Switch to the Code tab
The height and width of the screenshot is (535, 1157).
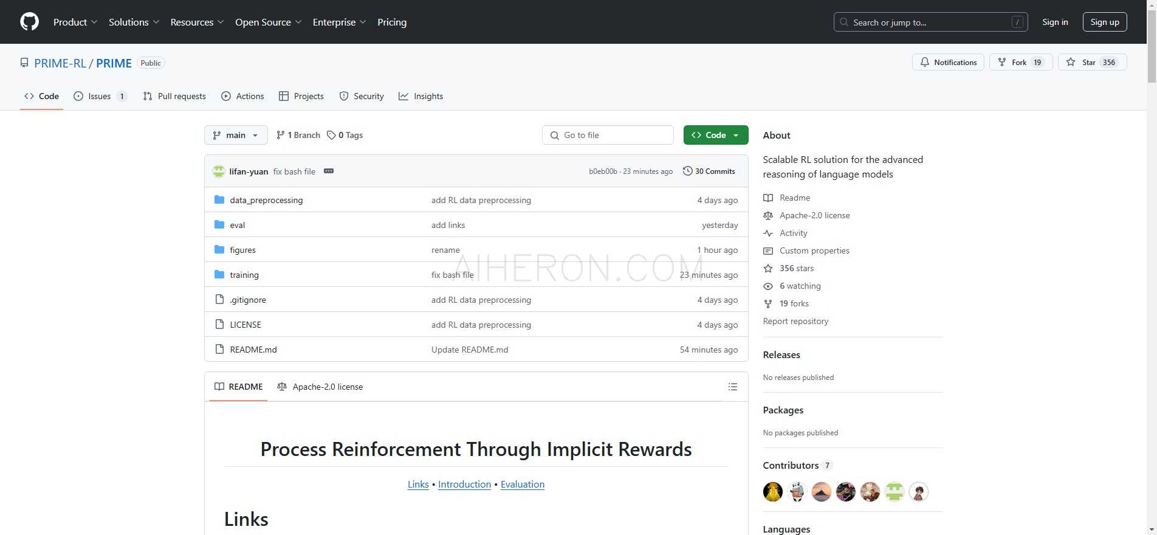coord(41,96)
